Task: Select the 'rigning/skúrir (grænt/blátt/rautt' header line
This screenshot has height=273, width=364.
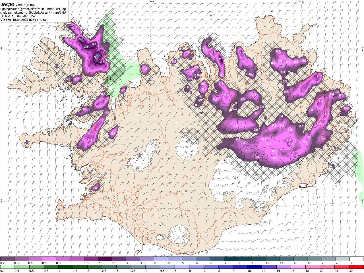Action: tap(33, 9)
